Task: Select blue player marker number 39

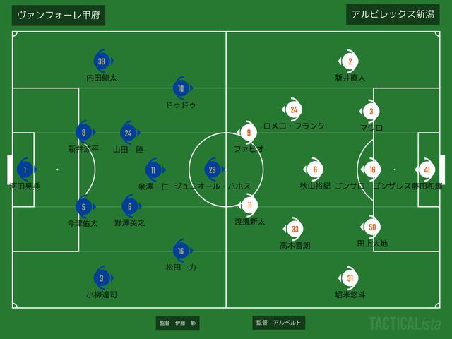Action: pyautogui.click(x=102, y=61)
